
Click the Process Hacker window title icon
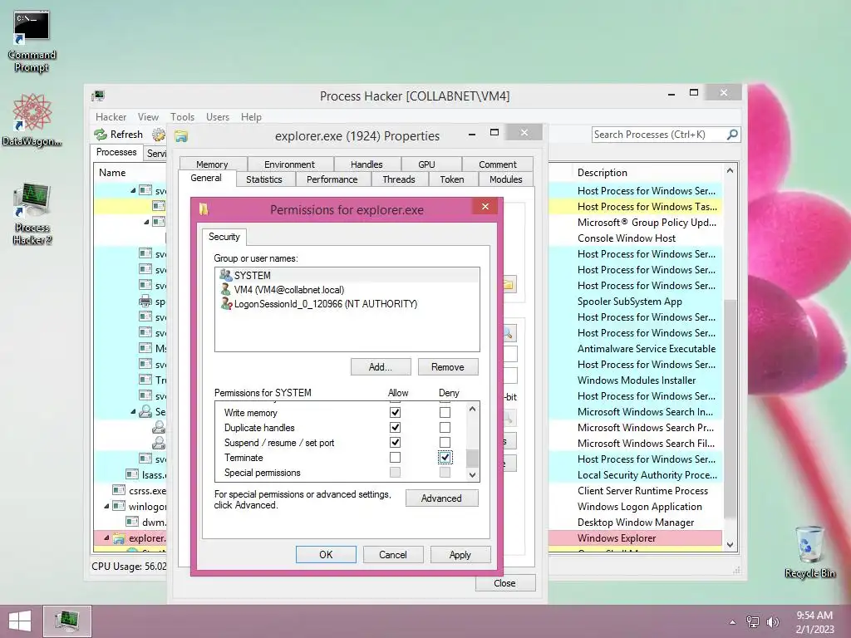tap(98, 96)
